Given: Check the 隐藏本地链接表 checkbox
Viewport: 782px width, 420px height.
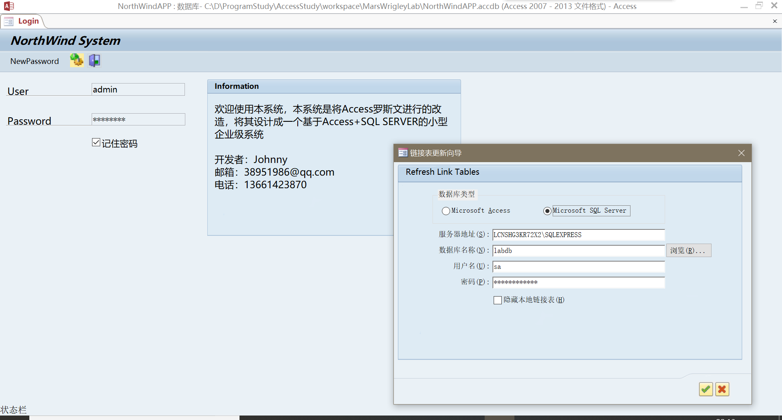Looking at the screenshot, I should pos(497,300).
